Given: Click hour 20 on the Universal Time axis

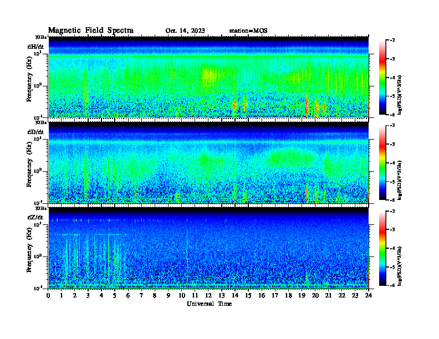Looking at the screenshot, I should [315, 295].
